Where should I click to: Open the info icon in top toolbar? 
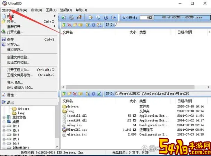tap(98, 17)
